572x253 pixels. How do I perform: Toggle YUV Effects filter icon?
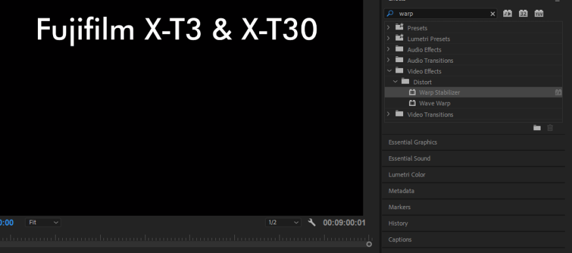(539, 14)
